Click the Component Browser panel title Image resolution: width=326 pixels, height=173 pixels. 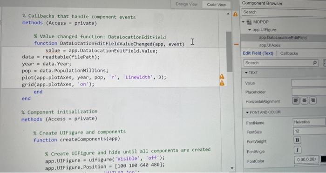click(262, 3)
